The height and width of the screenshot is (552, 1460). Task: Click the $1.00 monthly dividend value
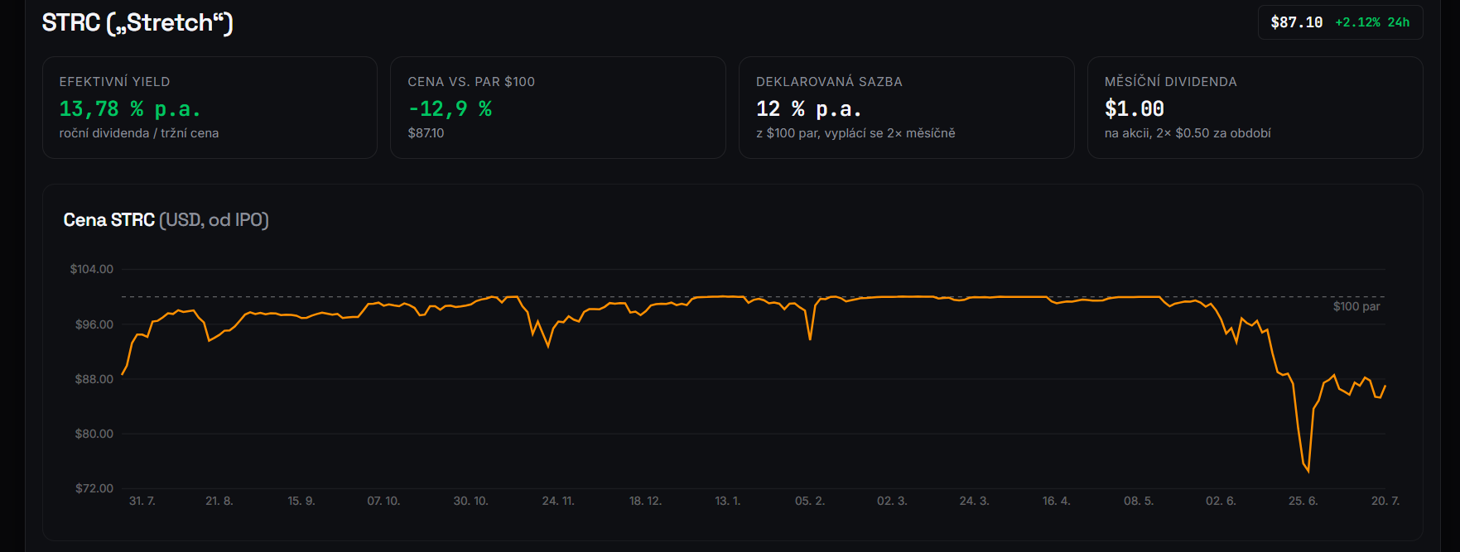coord(1135,108)
